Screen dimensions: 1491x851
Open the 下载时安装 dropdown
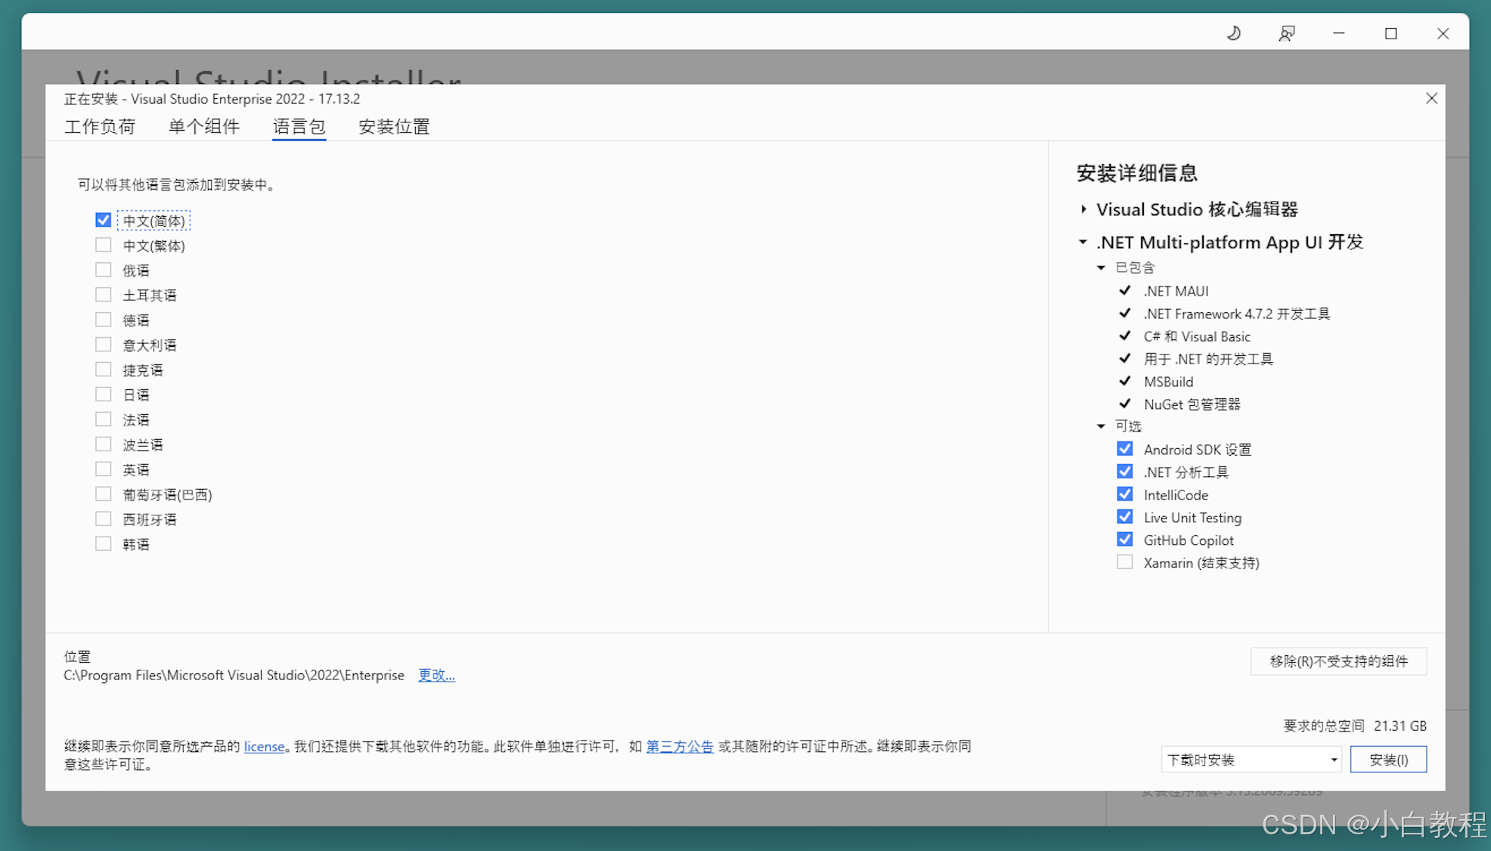[1251, 760]
